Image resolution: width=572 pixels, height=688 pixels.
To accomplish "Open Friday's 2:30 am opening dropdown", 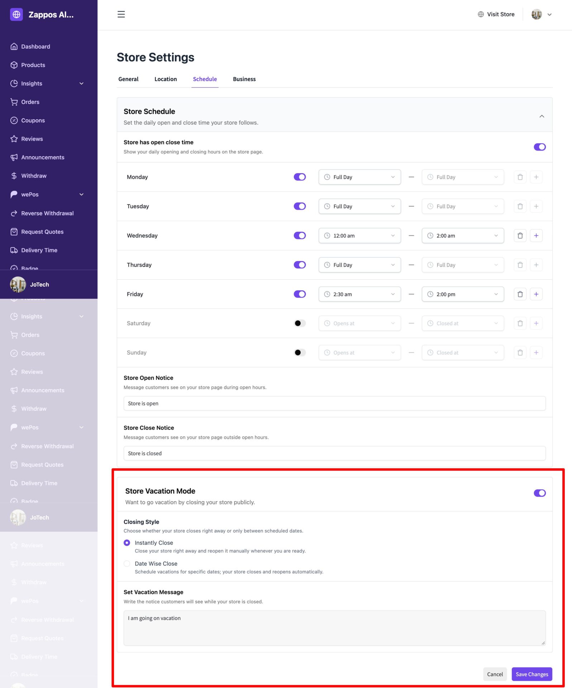I will tap(359, 294).
